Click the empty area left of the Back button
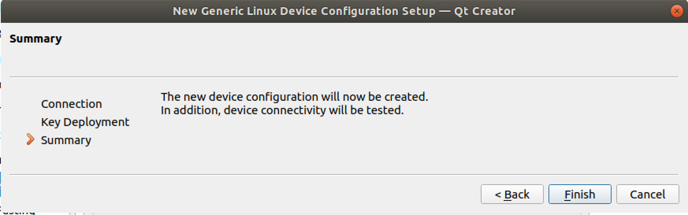The height and width of the screenshot is (215, 688). (276, 194)
